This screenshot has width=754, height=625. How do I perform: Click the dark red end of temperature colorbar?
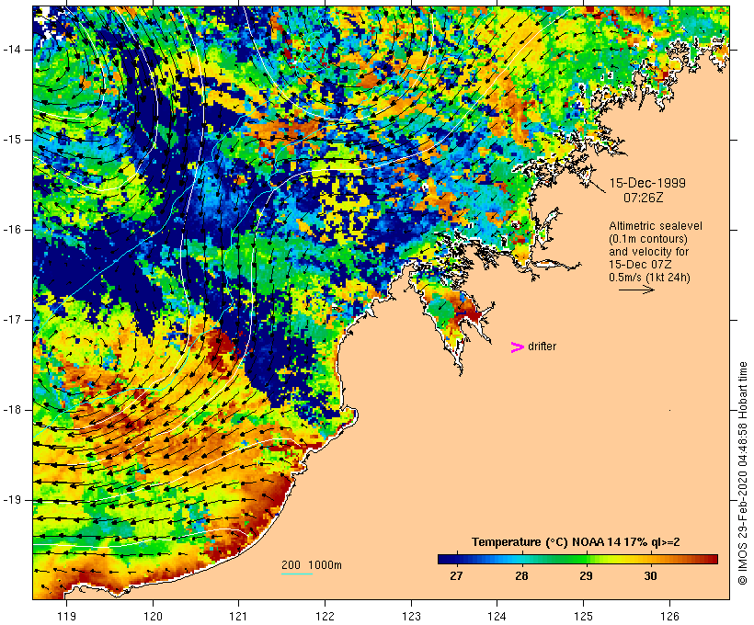[711, 559]
